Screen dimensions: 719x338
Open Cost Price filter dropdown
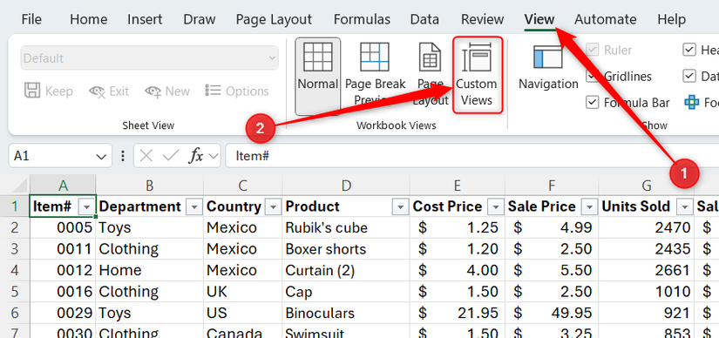(x=496, y=207)
